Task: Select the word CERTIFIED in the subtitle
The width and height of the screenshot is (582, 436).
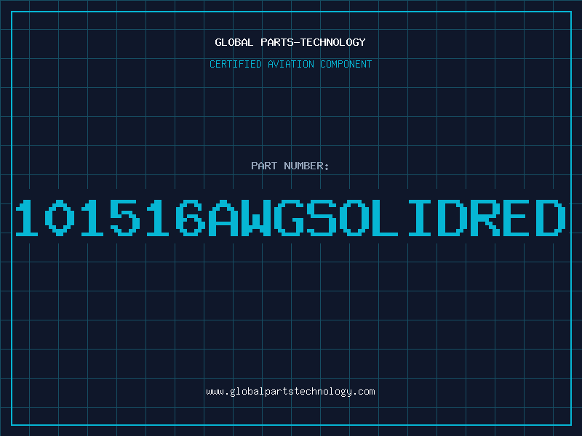Action: click(236, 65)
